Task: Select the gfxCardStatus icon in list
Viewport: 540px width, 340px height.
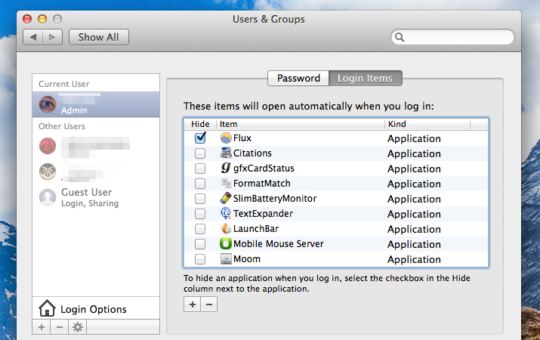Action: click(x=226, y=168)
